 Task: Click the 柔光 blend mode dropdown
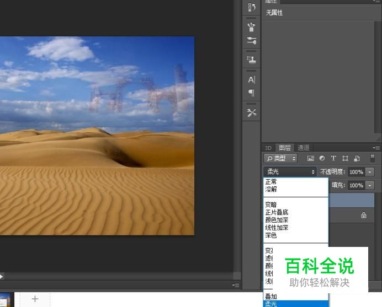tap(290, 172)
